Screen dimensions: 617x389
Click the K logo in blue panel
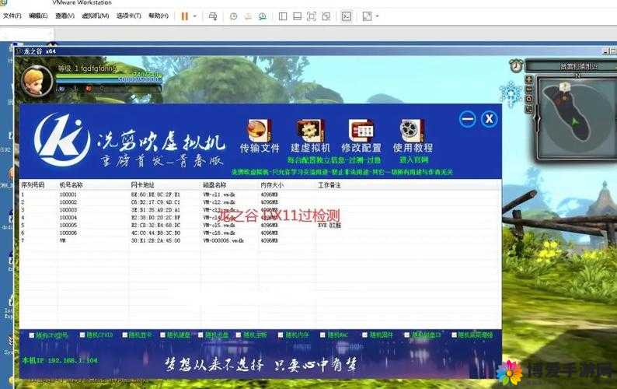(x=62, y=139)
